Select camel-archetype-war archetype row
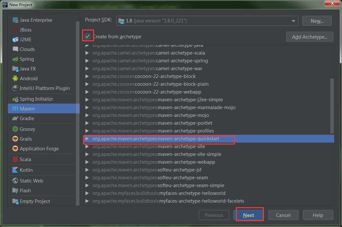This screenshot has height=227, width=342. [209, 69]
